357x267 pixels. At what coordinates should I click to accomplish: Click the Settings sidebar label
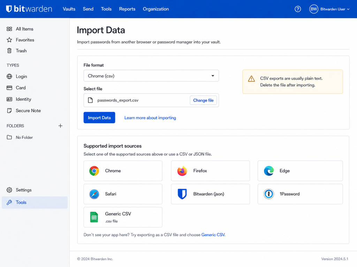pos(24,190)
